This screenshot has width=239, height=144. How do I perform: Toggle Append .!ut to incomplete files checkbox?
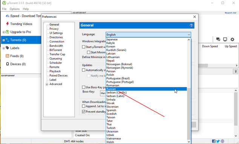(x=84, y=106)
